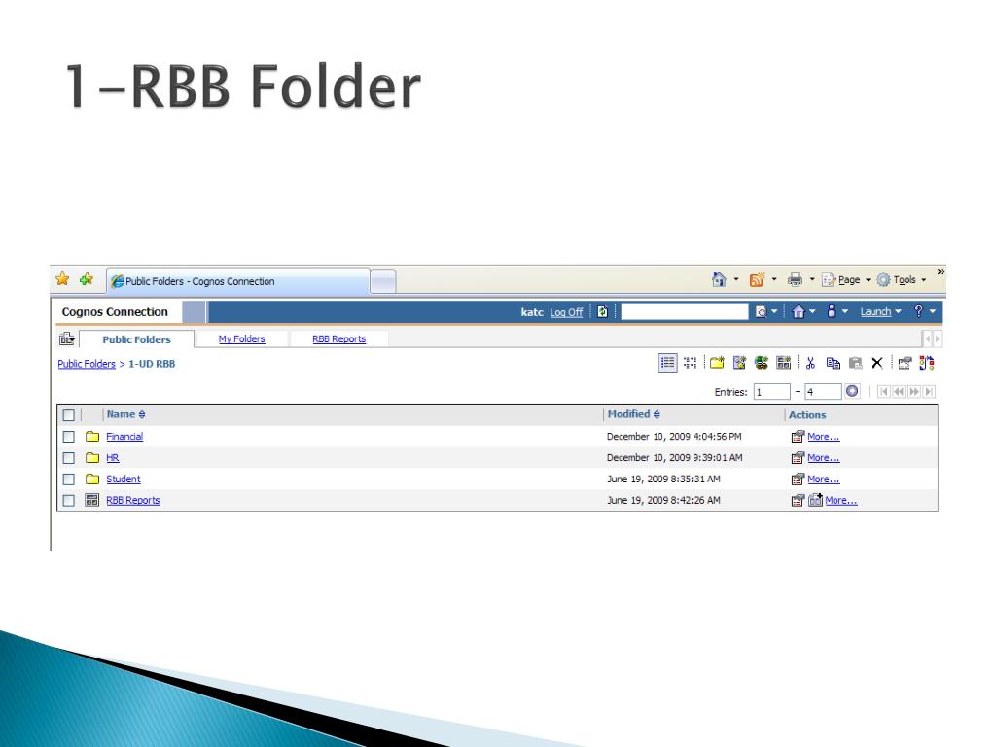Toggle the select-all checkbox in header

[69, 414]
